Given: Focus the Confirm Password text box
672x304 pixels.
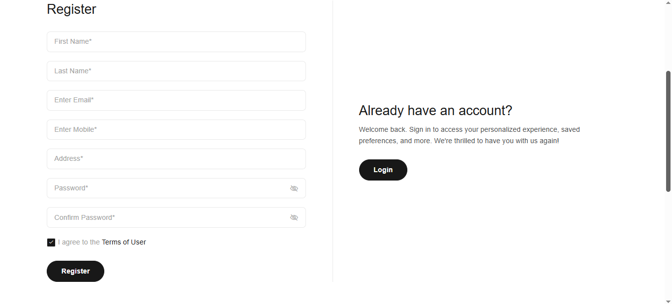Looking at the screenshot, I should (x=167, y=217).
